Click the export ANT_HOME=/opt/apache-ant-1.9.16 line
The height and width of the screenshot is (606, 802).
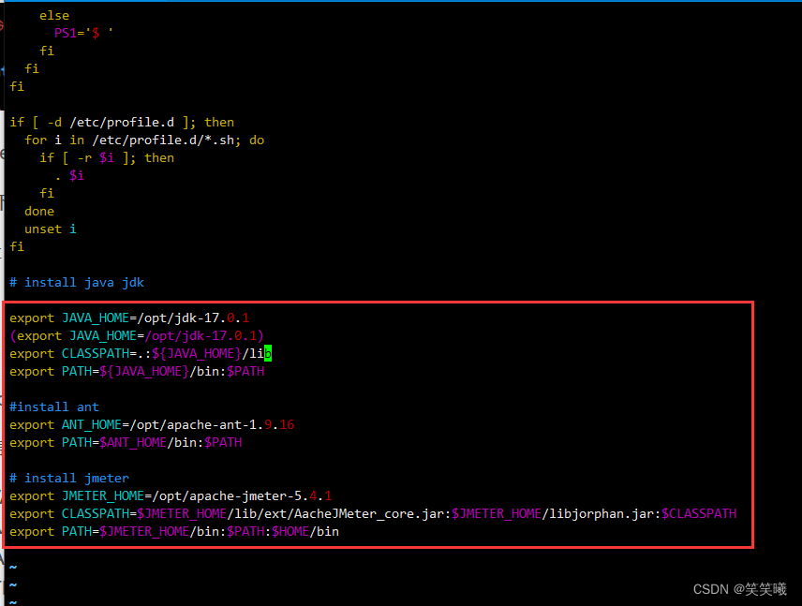pyautogui.click(x=150, y=424)
